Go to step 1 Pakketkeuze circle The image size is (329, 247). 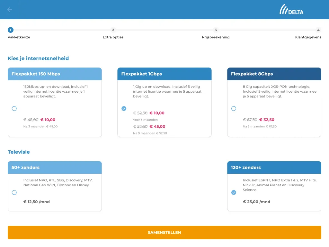click(x=11, y=30)
